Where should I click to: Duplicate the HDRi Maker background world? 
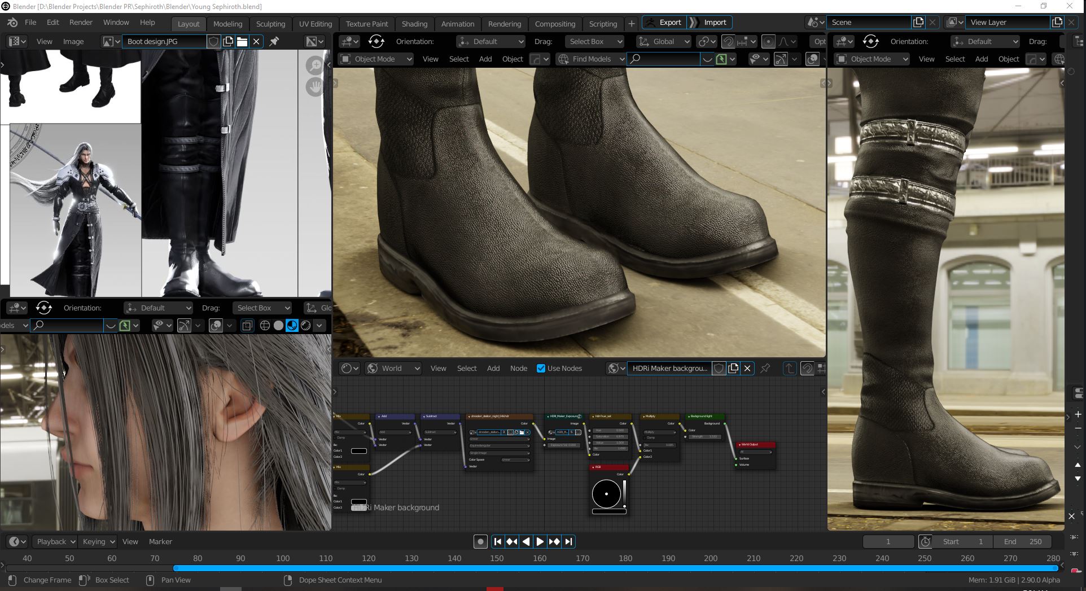click(x=733, y=368)
